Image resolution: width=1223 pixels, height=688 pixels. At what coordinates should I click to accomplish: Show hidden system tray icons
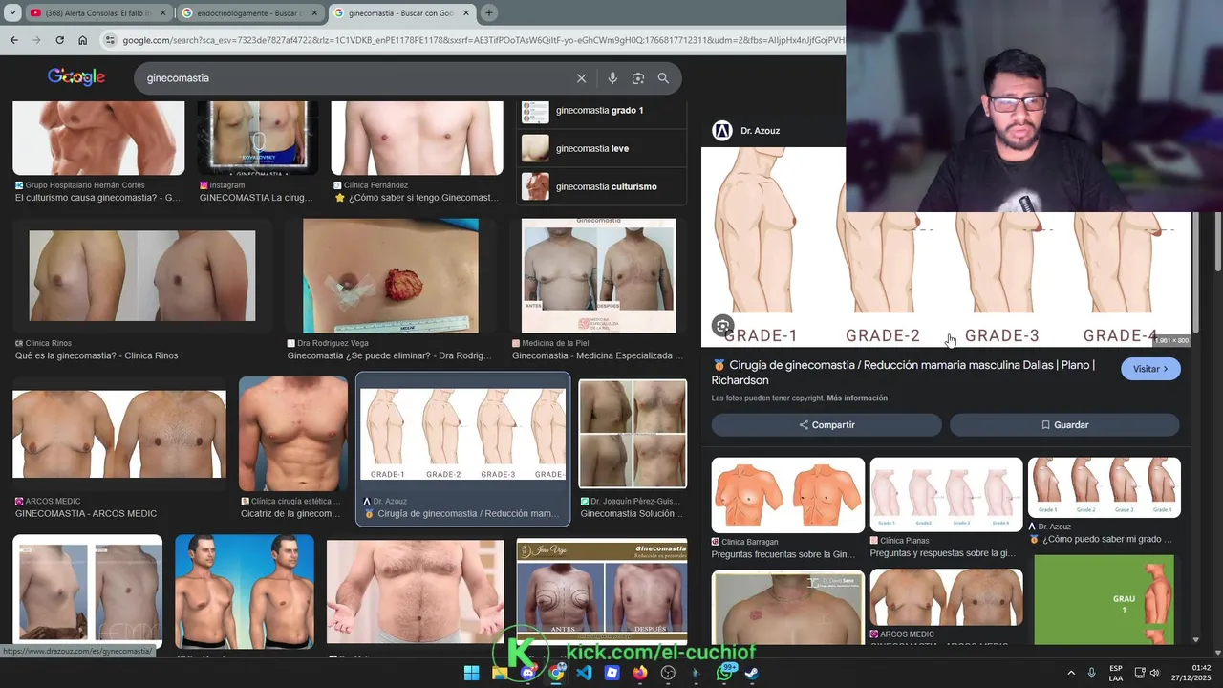(1071, 673)
